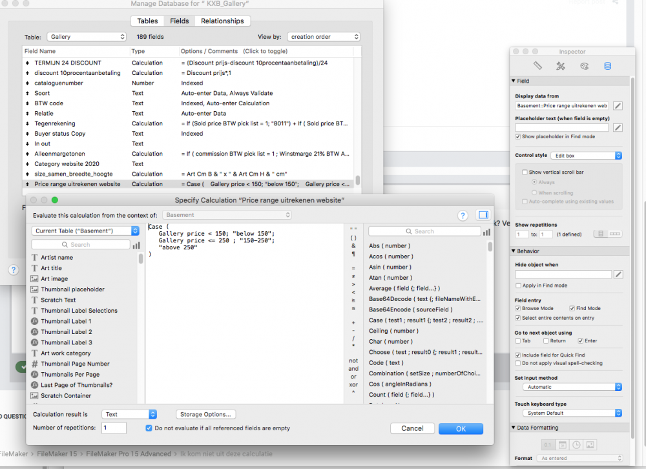The image size is (646, 469).
Task: Open the Current Table Basement dropdown
Action: pyautogui.click(x=85, y=231)
